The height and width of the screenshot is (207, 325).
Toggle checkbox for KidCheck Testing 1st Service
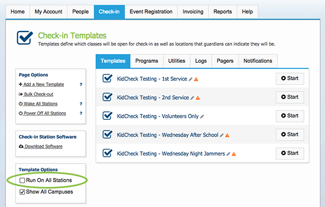[x=107, y=79]
